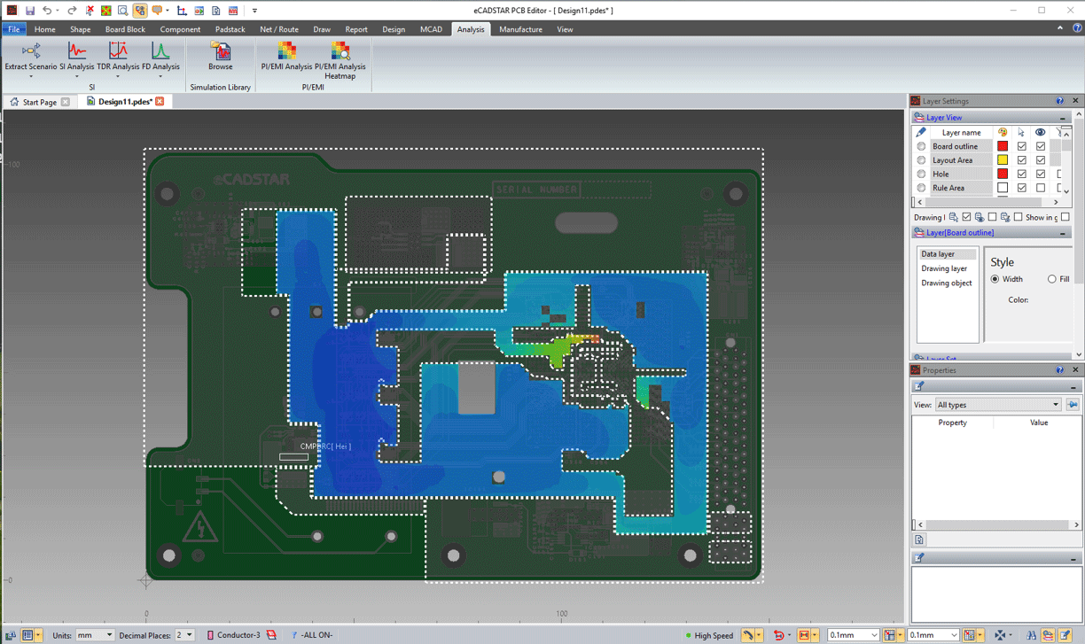Switch to the Start Page tab

tap(39, 102)
